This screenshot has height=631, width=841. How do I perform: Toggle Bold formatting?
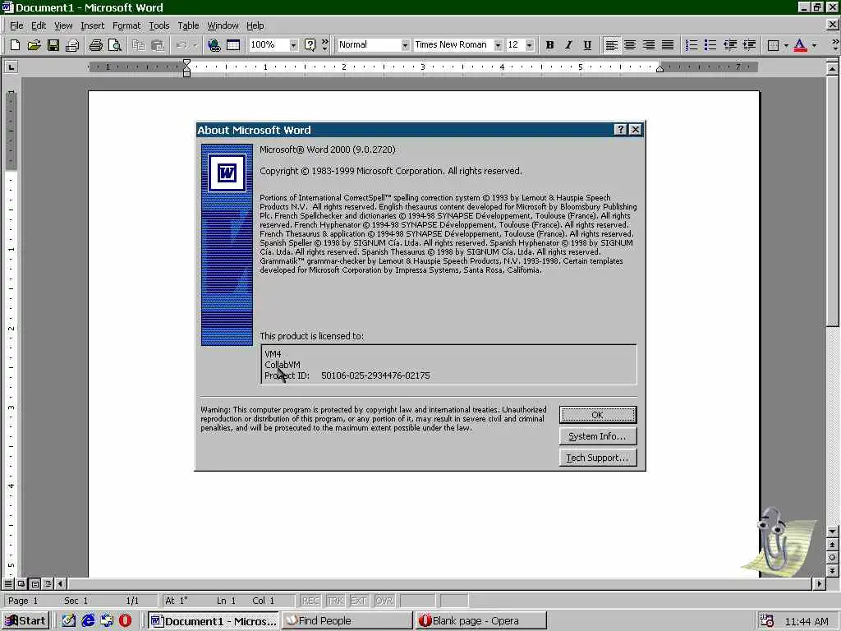pyautogui.click(x=549, y=45)
